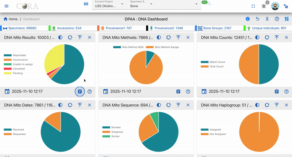Image resolution: width=292 pixels, height=157 pixels.
Task: Open the settings gears icon
Action: click(286, 6)
